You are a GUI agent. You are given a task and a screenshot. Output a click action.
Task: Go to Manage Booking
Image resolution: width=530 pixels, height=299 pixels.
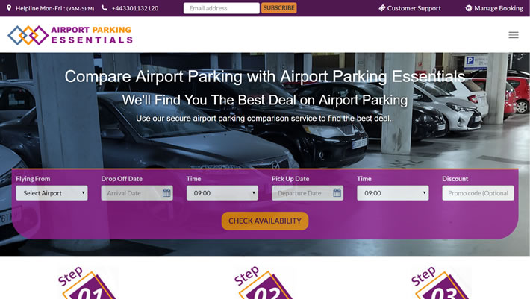(498, 8)
